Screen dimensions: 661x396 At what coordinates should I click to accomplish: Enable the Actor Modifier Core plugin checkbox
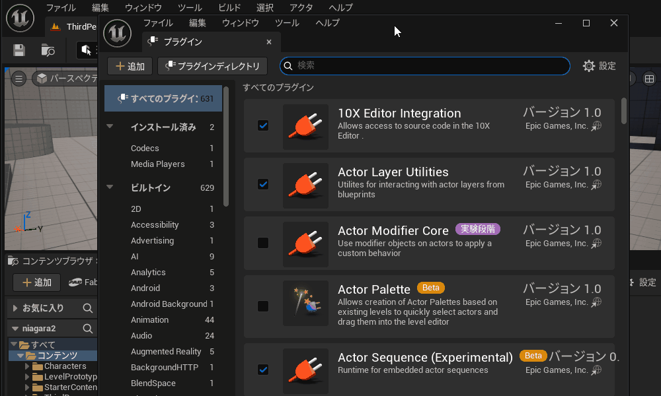coord(263,243)
